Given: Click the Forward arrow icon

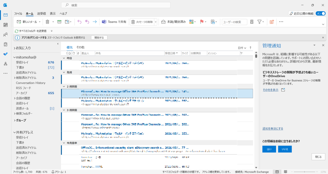Looking at the screenshot, I should coord(95,22).
